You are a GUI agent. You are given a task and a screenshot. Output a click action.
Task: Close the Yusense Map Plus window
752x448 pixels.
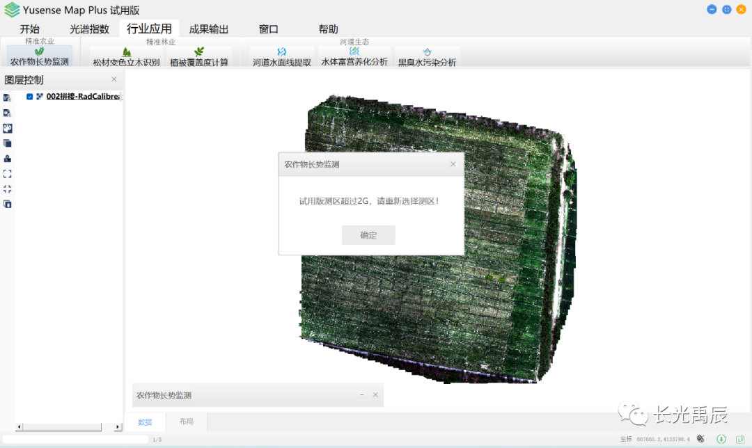click(741, 10)
